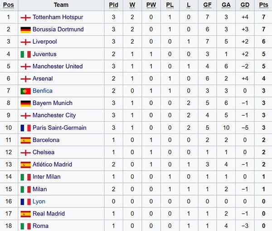The height and width of the screenshot is (231, 272).
Task: Click the French flag beside Paris Saint-Germain
Action: 25,128
